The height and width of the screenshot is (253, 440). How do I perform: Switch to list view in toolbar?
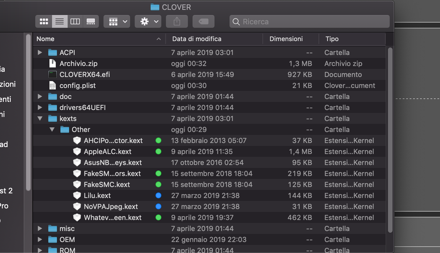59,22
